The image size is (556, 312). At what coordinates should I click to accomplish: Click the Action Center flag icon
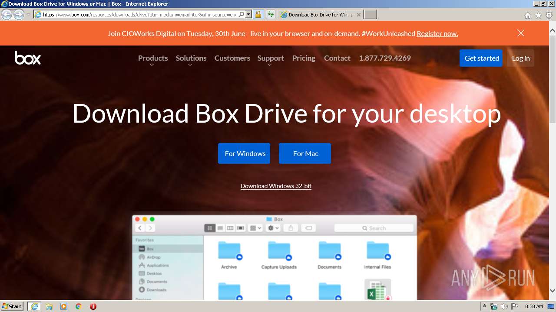(514, 306)
